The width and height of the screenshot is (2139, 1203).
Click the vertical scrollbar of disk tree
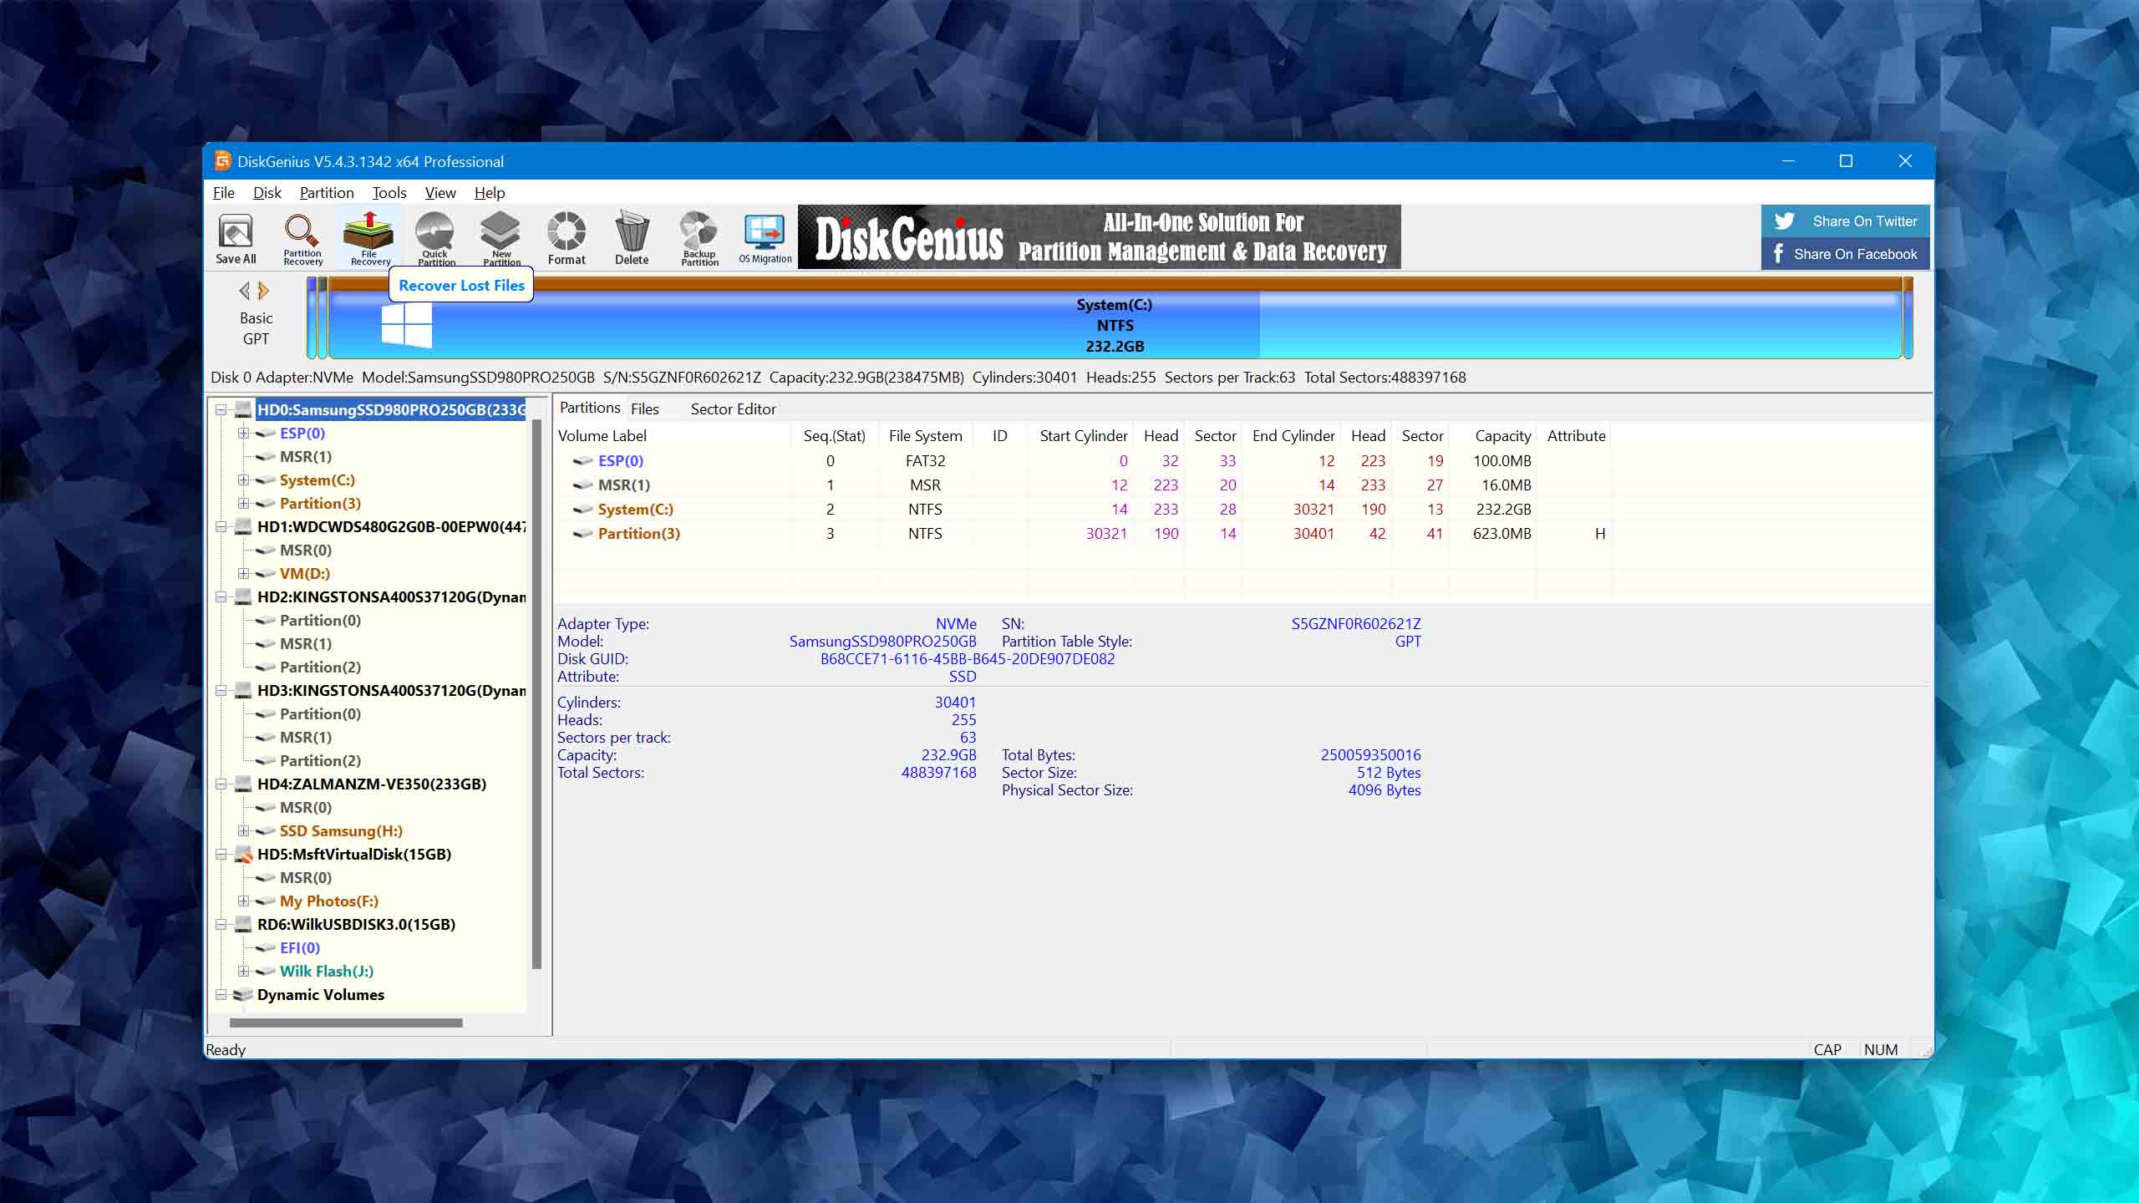coord(536,693)
